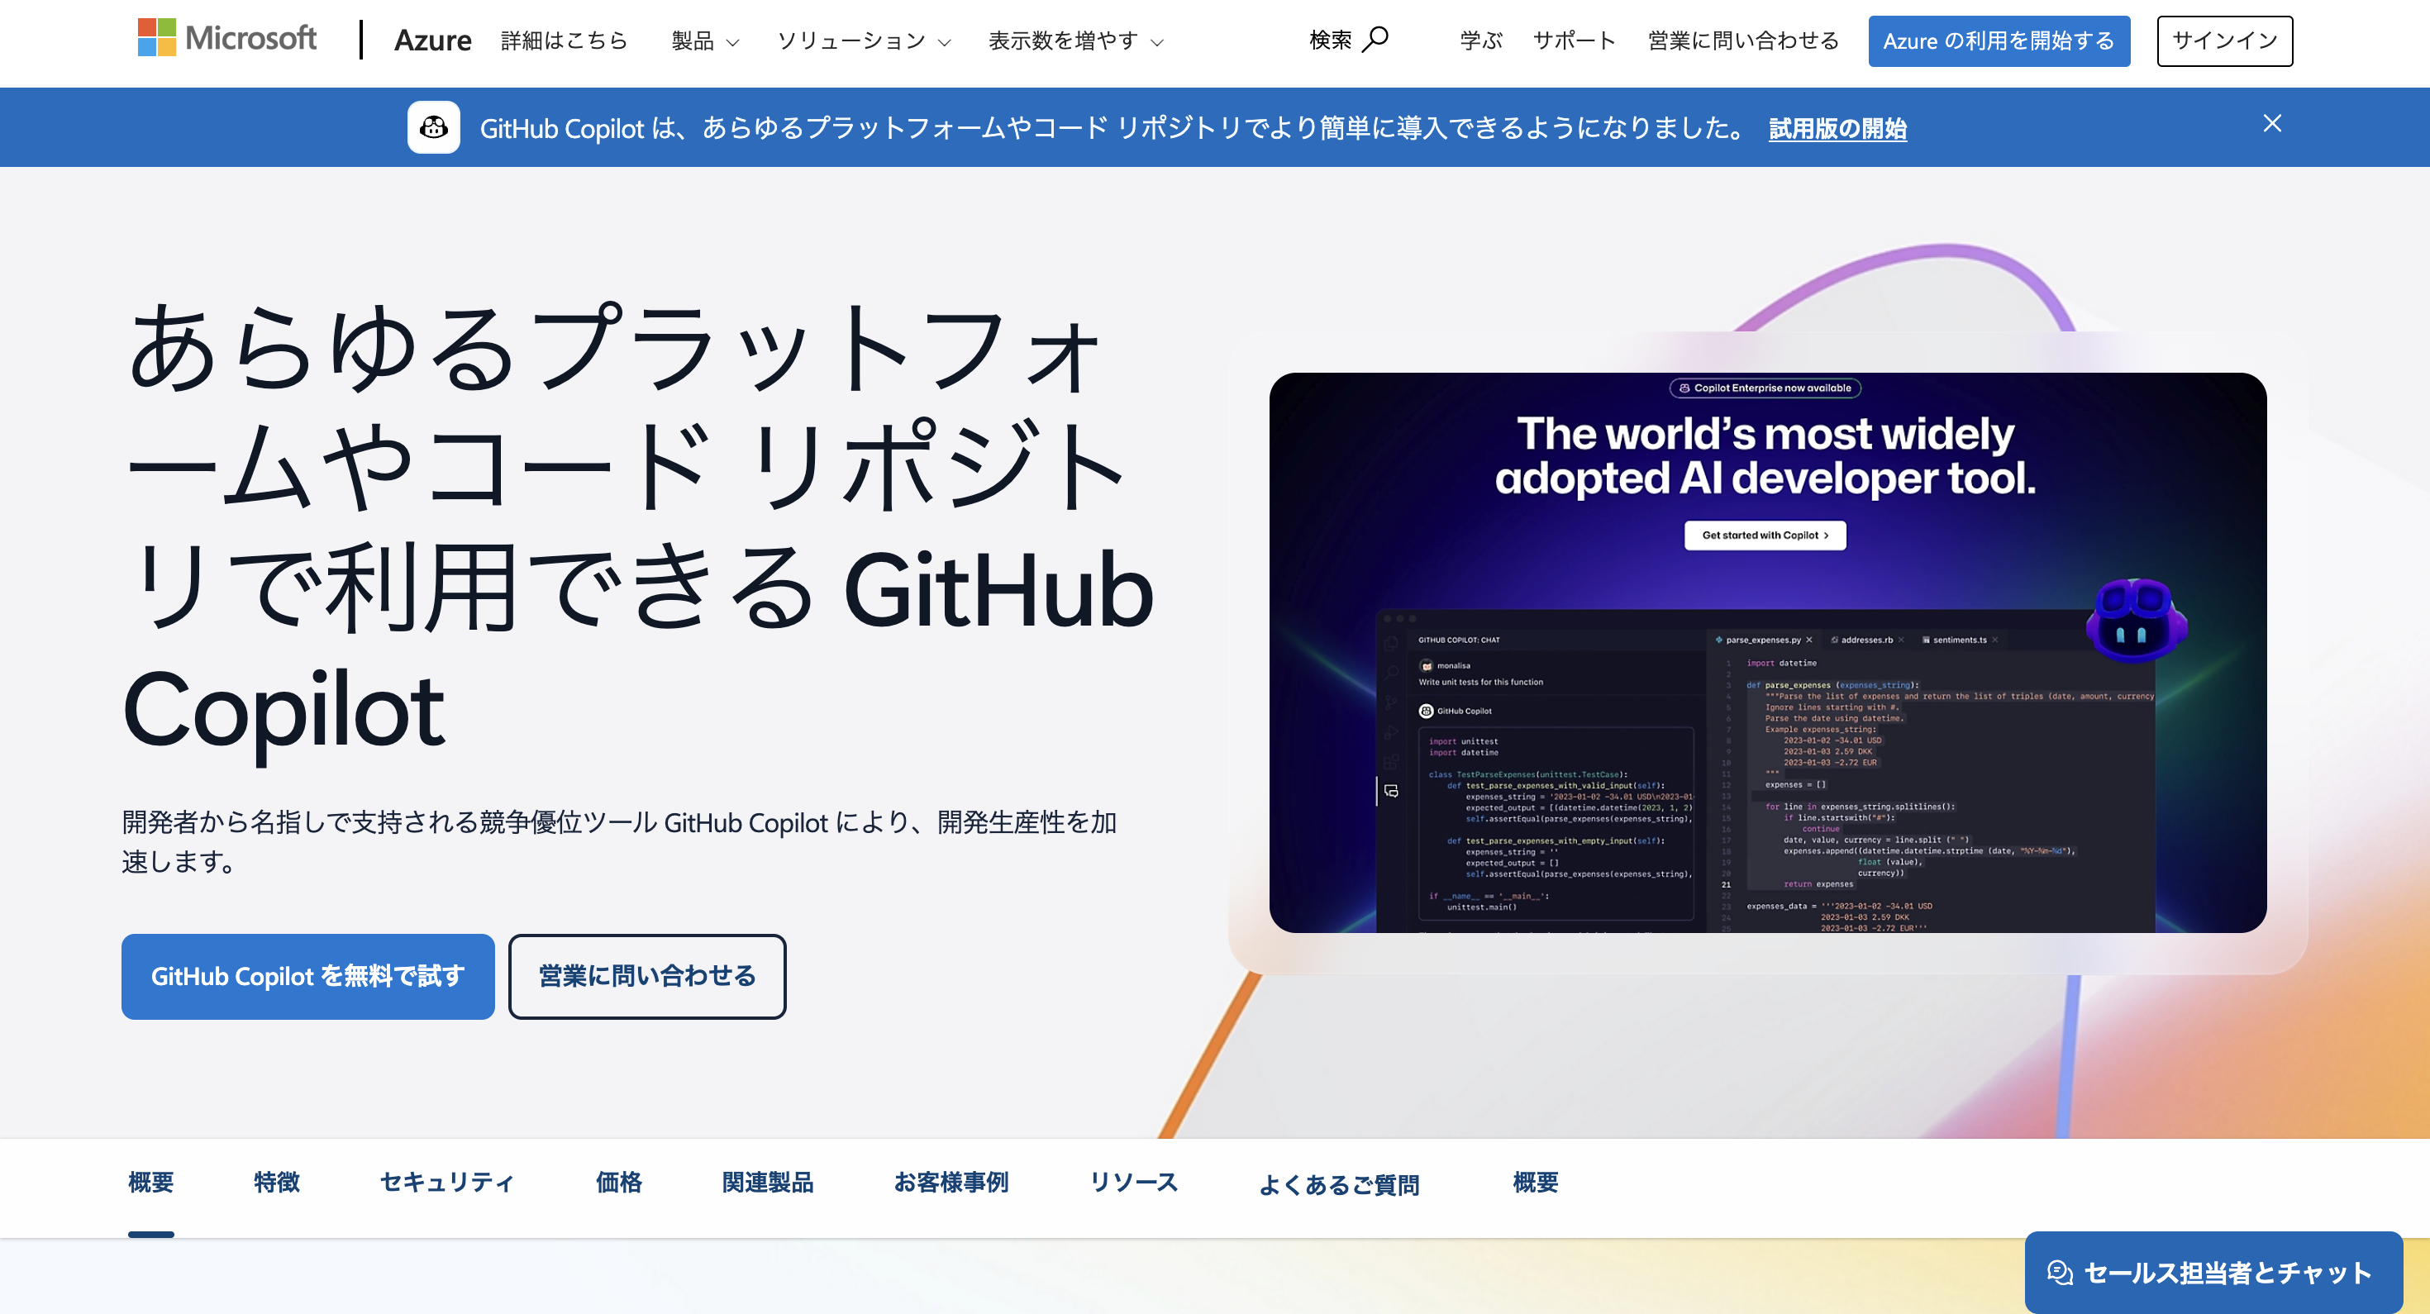This screenshot has height=1314, width=2430.
Task: Click the 検索 search label
Action: [1330, 40]
